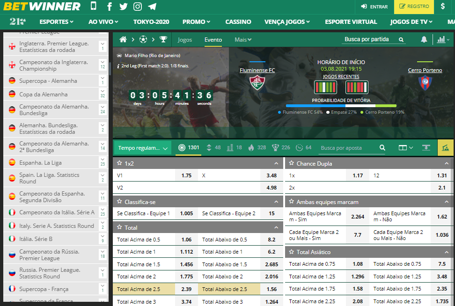Click the trophy breadcrumb icon
The width and height of the screenshot is (455, 306).
tap(163, 39)
